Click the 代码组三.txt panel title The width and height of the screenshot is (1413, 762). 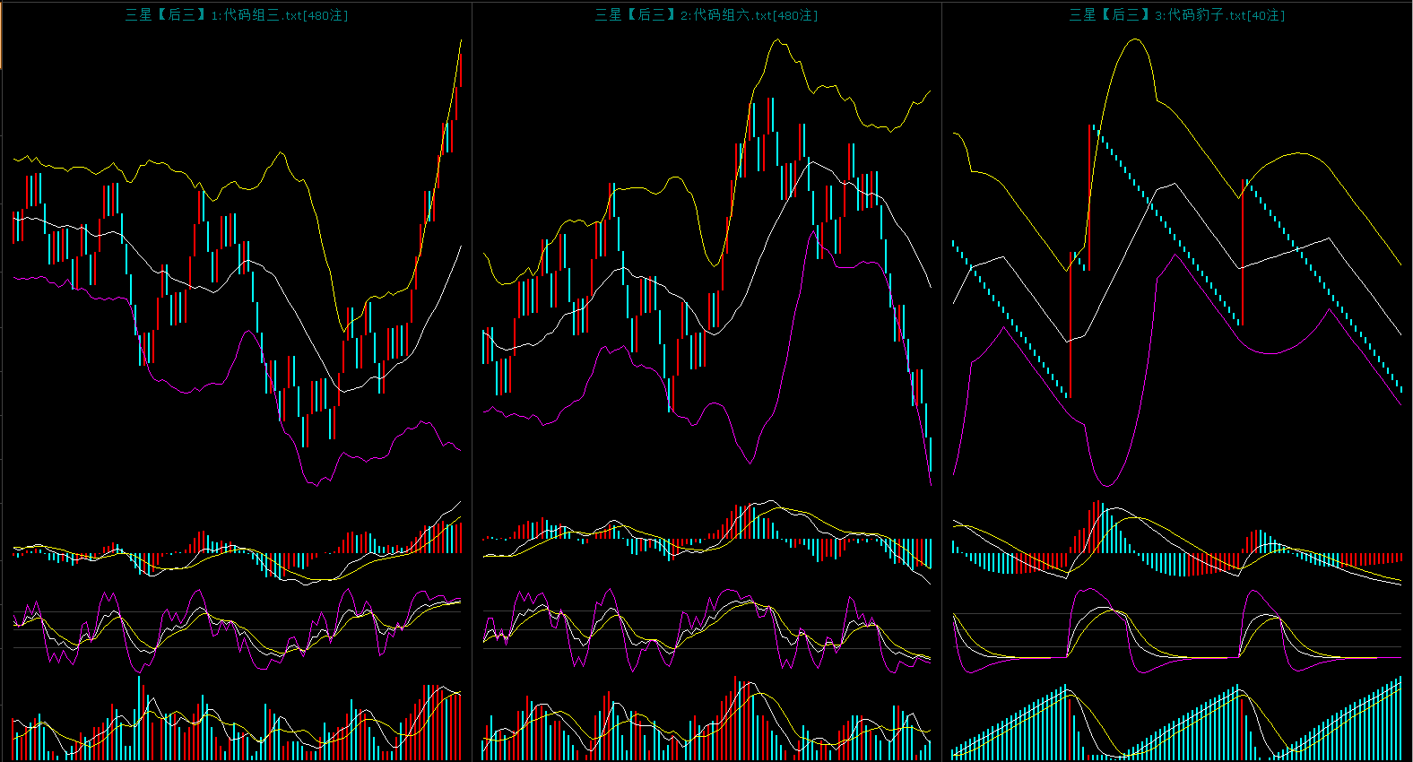[237, 15]
